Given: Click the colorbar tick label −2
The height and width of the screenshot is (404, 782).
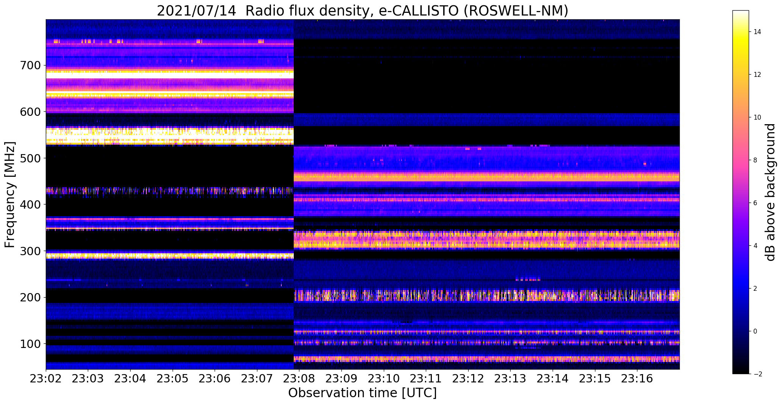Looking at the screenshot, I should 757,374.
